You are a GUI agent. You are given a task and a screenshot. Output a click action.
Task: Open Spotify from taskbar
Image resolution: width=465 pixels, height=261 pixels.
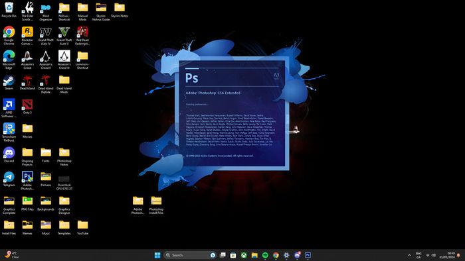pos(265,255)
